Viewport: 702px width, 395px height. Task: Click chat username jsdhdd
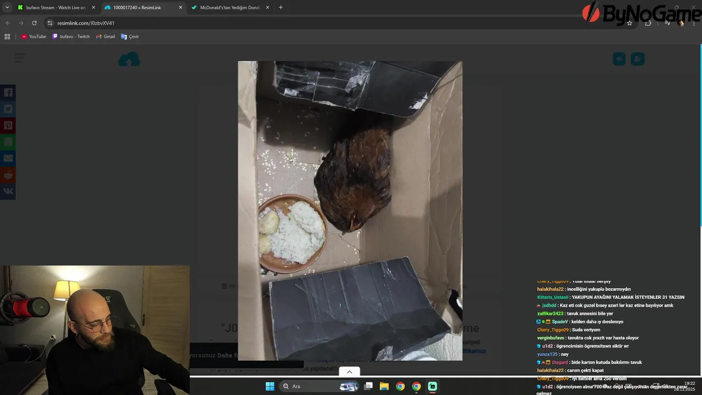click(549, 306)
